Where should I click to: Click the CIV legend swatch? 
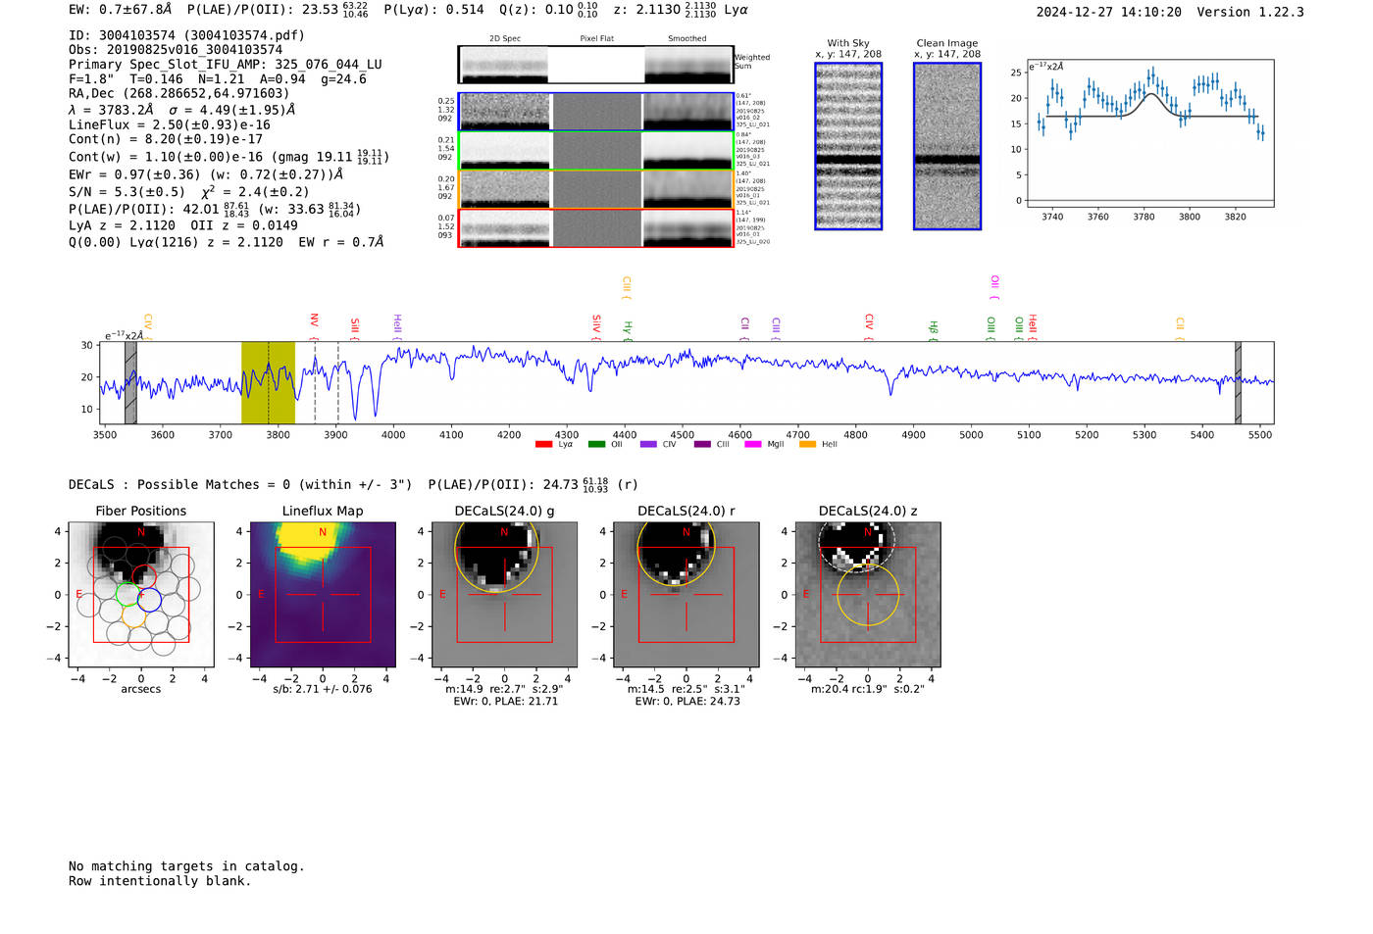click(x=648, y=444)
